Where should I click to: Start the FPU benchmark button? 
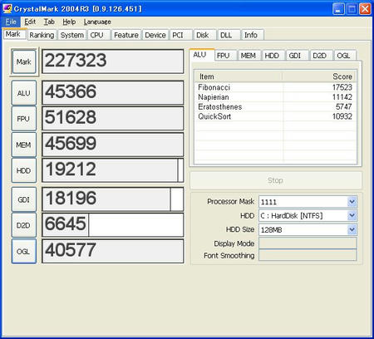(24, 119)
